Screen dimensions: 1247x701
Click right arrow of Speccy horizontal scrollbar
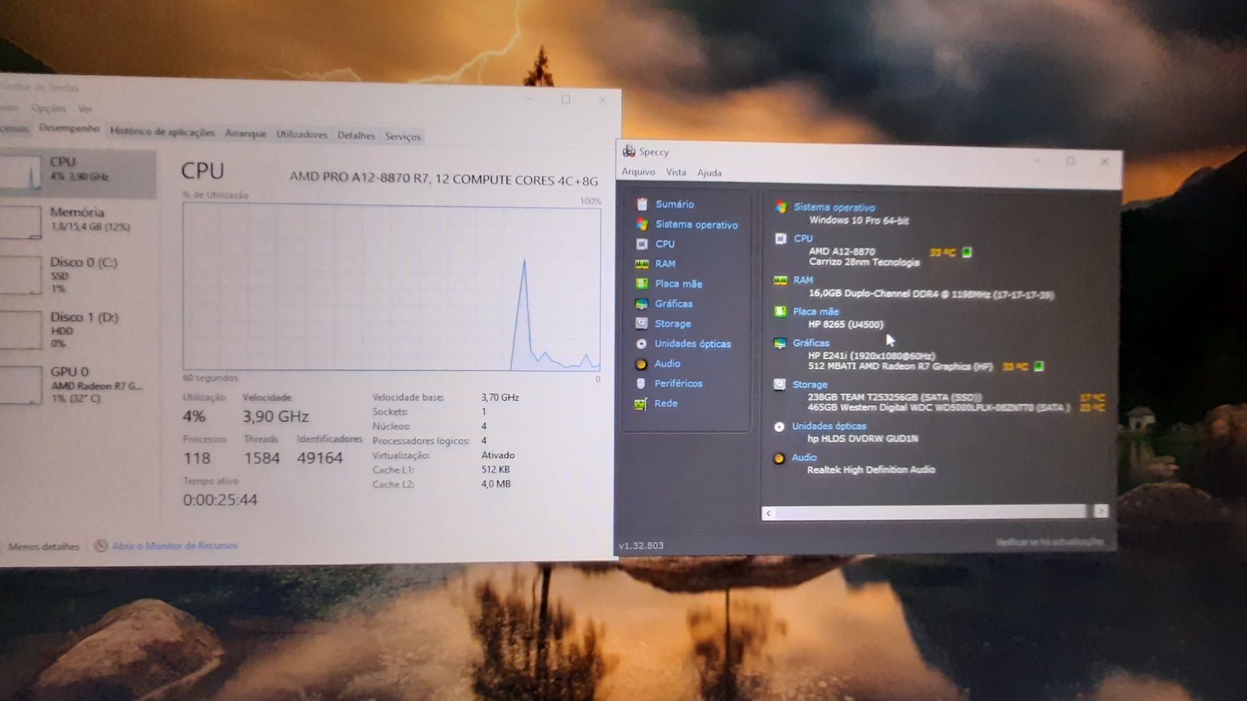pos(1100,511)
